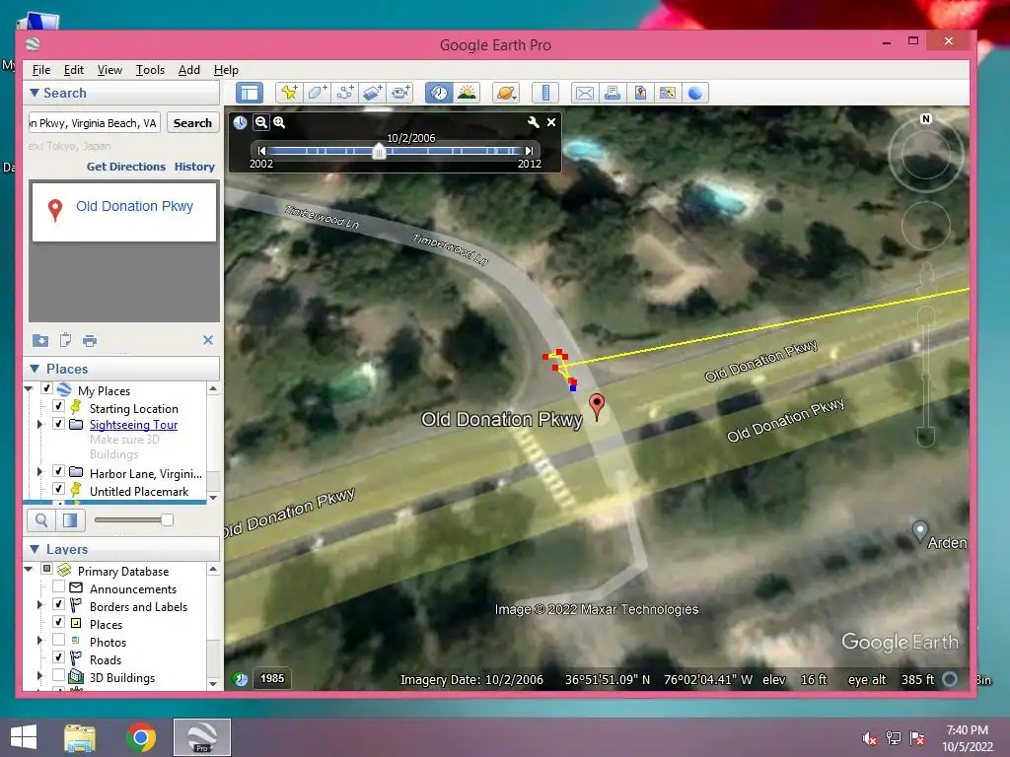Open time slider options wrench
Screen dimensions: 1010x757
tap(534, 121)
